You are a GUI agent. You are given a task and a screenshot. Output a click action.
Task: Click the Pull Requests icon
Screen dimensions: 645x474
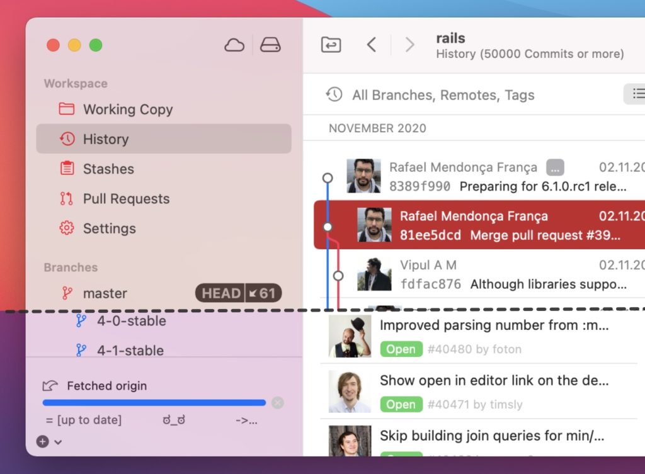click(67, 198)
